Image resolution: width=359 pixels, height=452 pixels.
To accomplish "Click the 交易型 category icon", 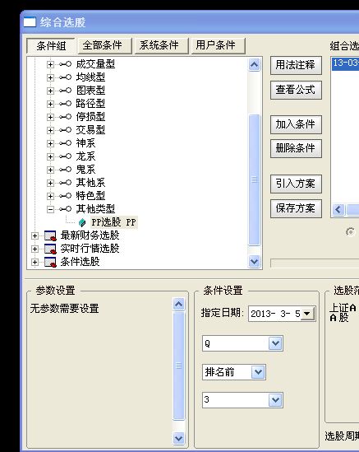I will (65, 130).
